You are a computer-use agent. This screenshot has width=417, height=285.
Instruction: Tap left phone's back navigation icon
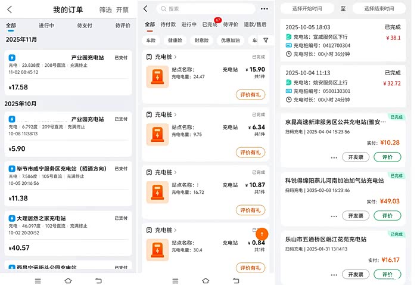98,281
